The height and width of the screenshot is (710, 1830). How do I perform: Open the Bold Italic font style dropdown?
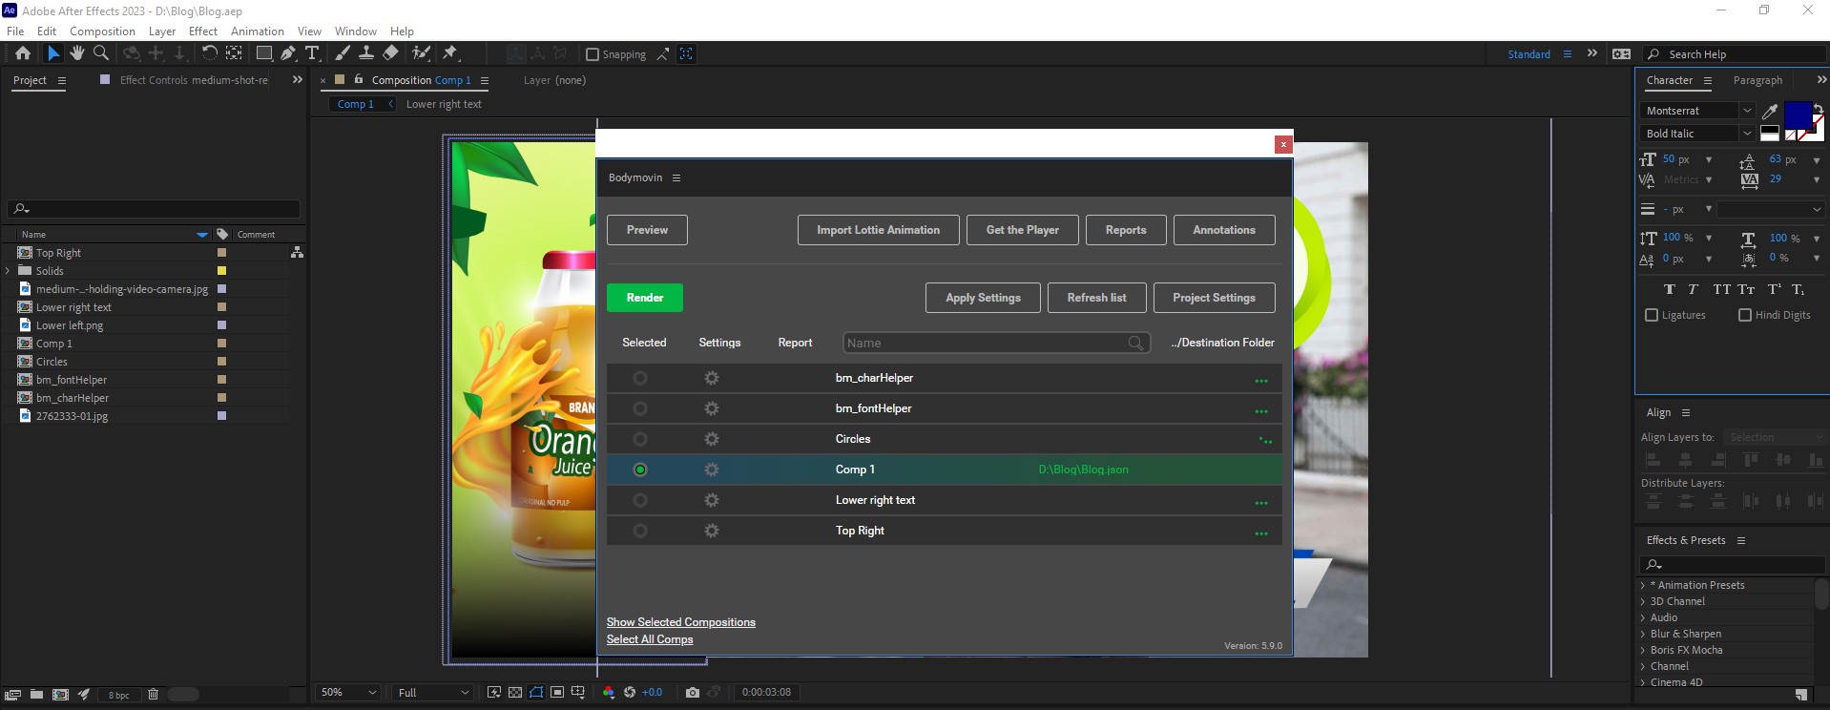[x=1698, y=134]
